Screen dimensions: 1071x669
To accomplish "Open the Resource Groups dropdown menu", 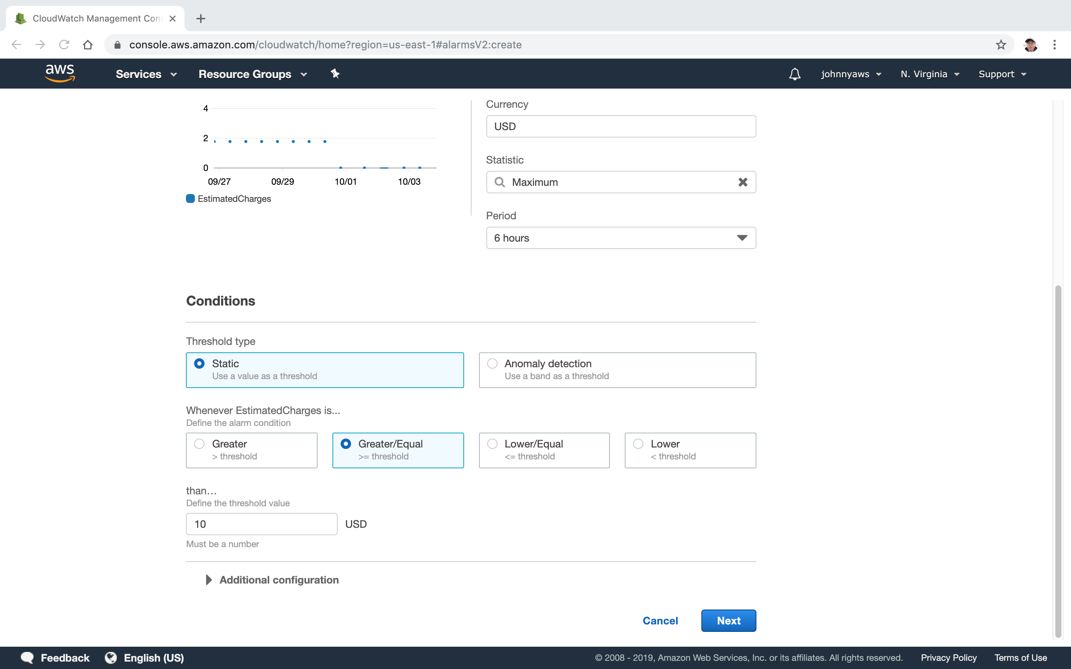I will (253, 74).
